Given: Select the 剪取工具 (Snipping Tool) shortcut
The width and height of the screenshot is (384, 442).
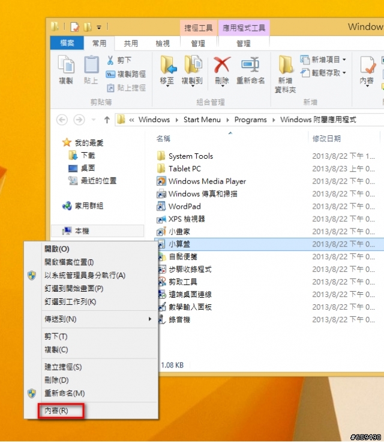Looking at the screenshot, I should [177, 282].
